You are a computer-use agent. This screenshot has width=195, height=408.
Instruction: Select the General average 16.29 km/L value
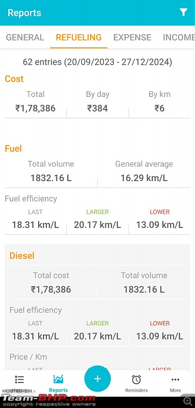coord(144,178)
